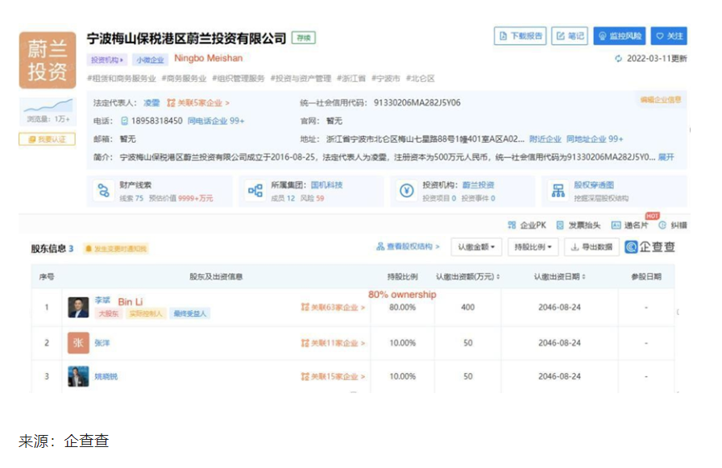Select the 下载报告 download report button
722x468 pixels.
pyautogui.click(x=521, y=36)
